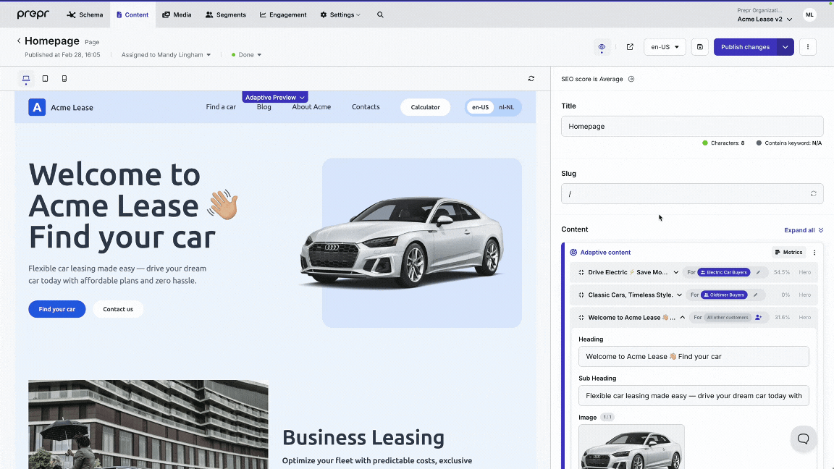This screenshot has width=834, height=469.
Task: Select nl-NL in the preview language switch
Action: pyautogui.click(x=506, y=107)
